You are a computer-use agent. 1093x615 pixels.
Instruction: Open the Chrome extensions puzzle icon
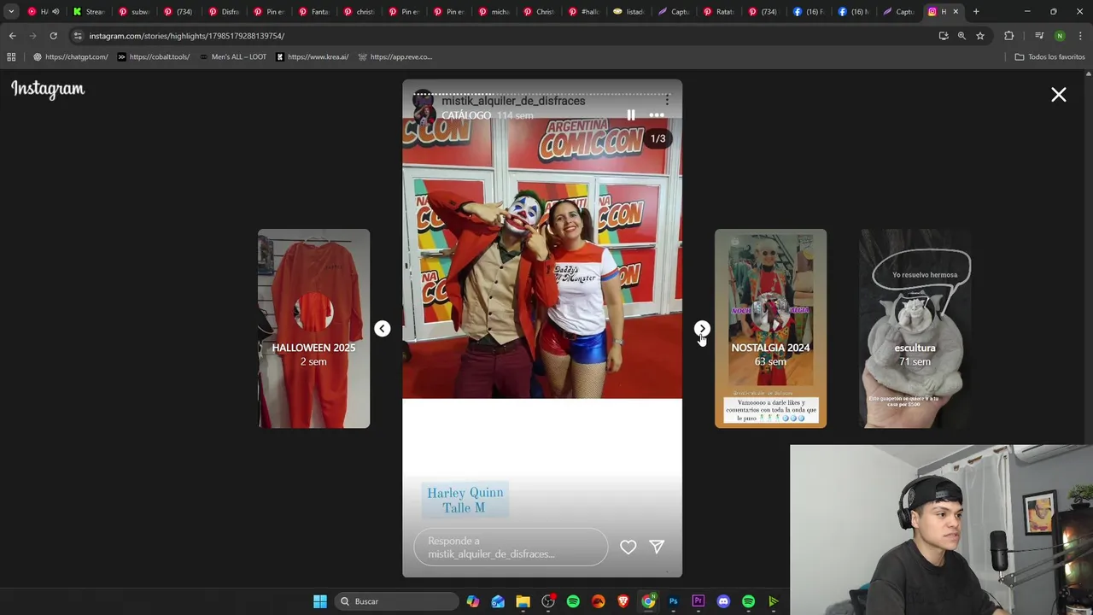tap(1008, 36)
